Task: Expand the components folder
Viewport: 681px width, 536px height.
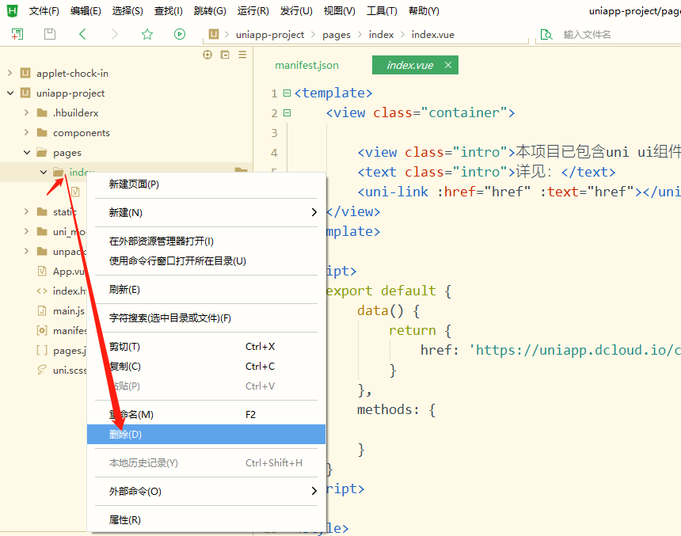Action: click(x=26, y=132)
